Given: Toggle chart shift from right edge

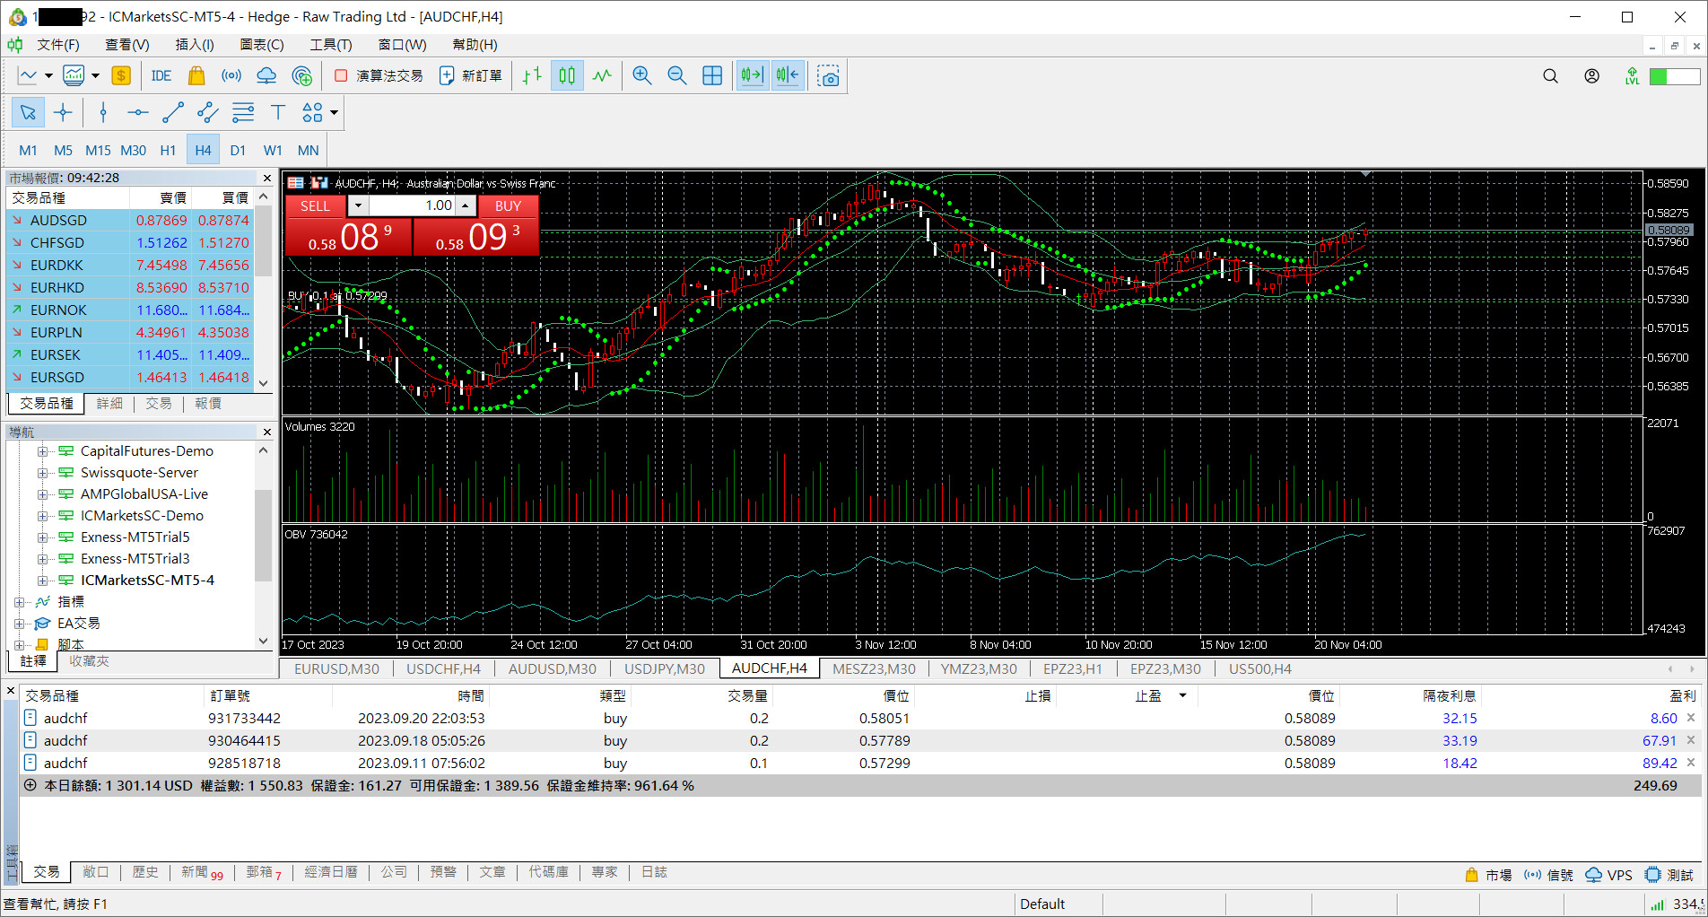Looking at the screenshot, I should 788,76.
